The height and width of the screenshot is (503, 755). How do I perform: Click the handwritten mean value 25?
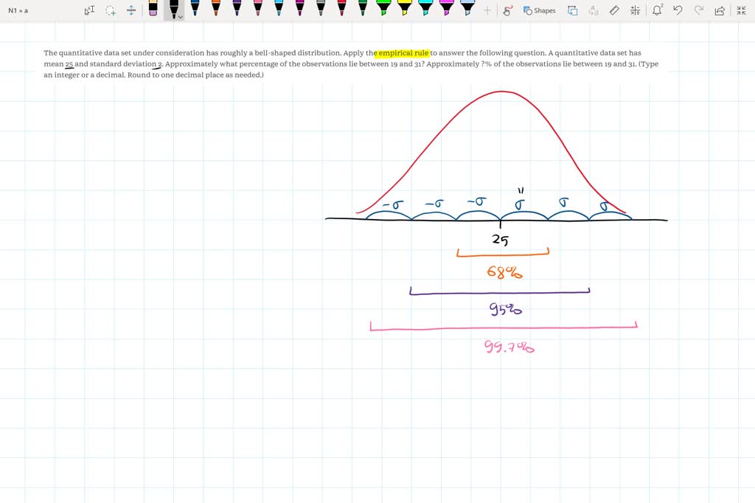[x=501, y=240]
